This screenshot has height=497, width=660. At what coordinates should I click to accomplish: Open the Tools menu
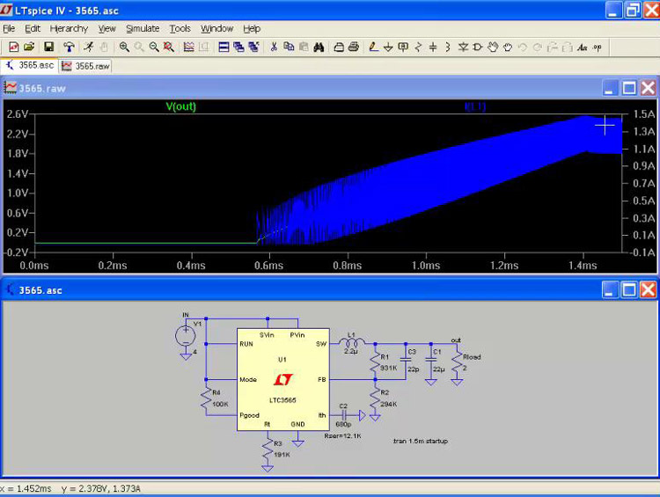click(x=180, y=28)
